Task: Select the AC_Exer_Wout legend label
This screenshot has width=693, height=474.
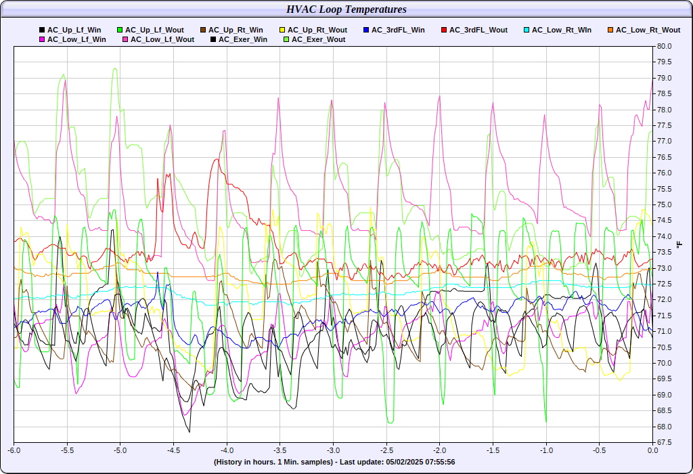Action: pos(319,39)
